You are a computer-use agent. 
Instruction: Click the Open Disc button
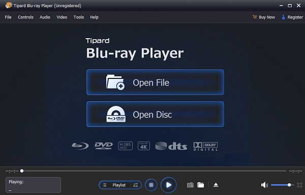(x=155, y=114)
